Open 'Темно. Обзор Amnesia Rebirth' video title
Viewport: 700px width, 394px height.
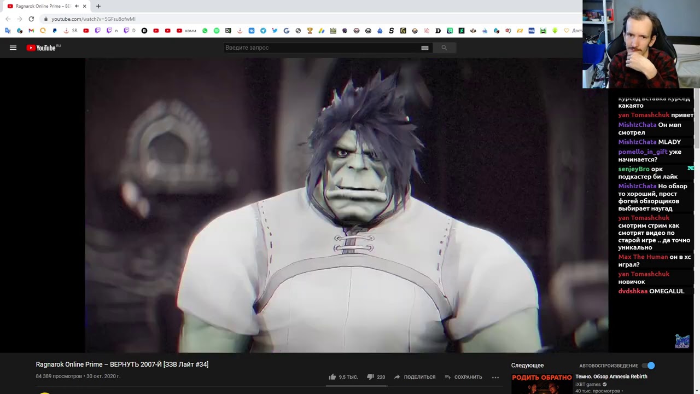[x=611, y=376]
